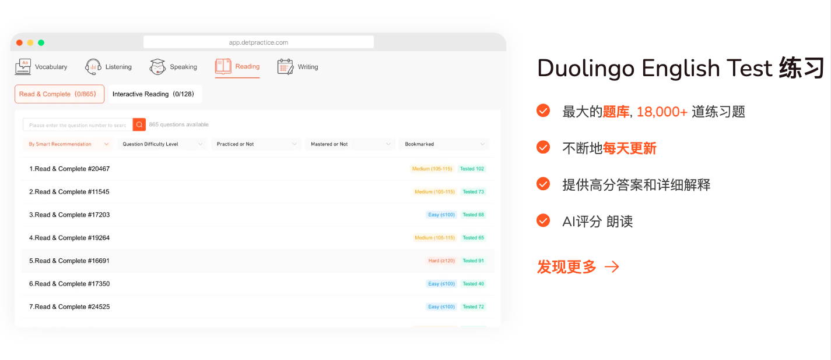
Task: Click the Medium (105-115) tag on #19264 row
Action: point(434,238)
